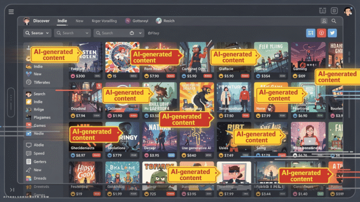Viewport: 360px width, 202px height.
Task: Open Dreads in the sidebar
Action: tap(36, 178)
